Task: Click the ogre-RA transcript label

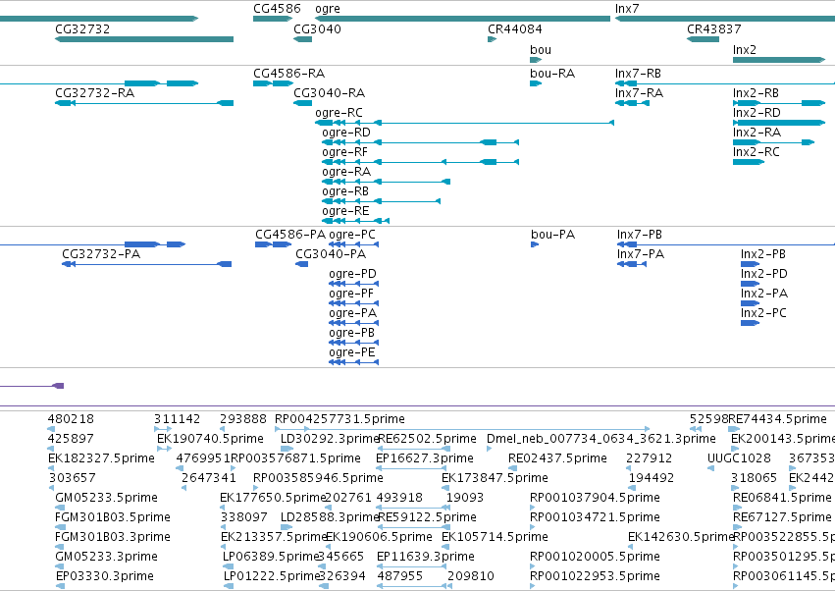Action: pos(346,172)
